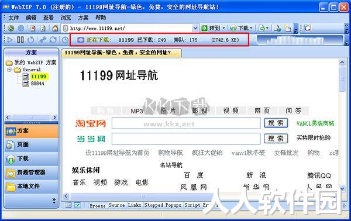Click the page icon inside address bar

pyautogui.click(x=66, y=29)
